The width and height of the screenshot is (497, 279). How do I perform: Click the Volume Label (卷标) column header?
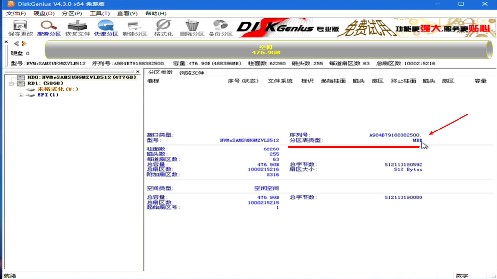pyautogui.click(x=153, y=81)
